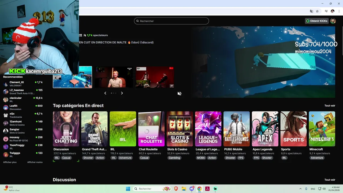Click the Casual tag under Chat Roulette
This screenshot has width=343, height=193.
[144, 158]
